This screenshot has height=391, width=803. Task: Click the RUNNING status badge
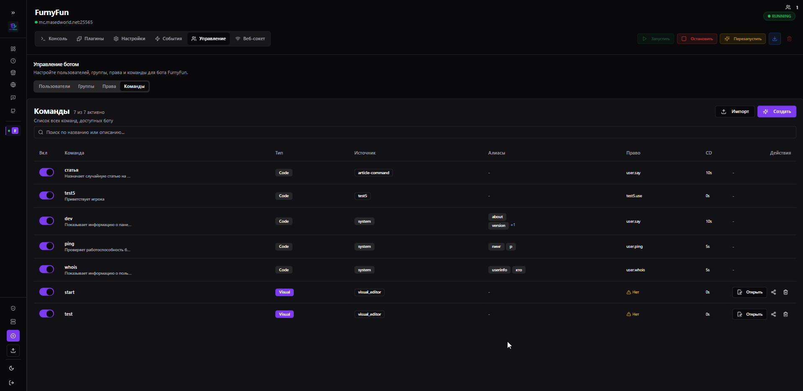[779, 16]
